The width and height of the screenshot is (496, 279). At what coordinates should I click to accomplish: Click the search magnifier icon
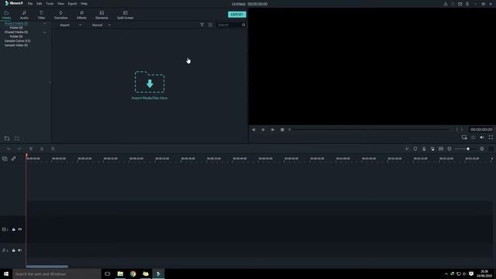(x=243, y=25)
